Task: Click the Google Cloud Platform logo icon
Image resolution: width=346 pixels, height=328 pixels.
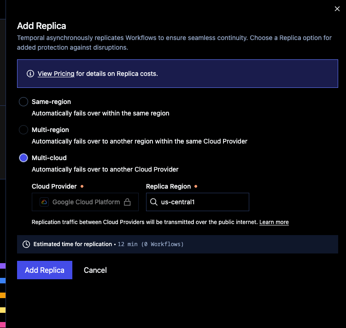Action: point(44,202)
